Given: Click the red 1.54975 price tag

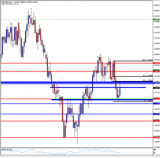Looking at the screenshot, I should [156, 121].
